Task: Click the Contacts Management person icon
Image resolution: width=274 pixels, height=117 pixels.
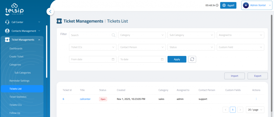Action: click(7, 31)
